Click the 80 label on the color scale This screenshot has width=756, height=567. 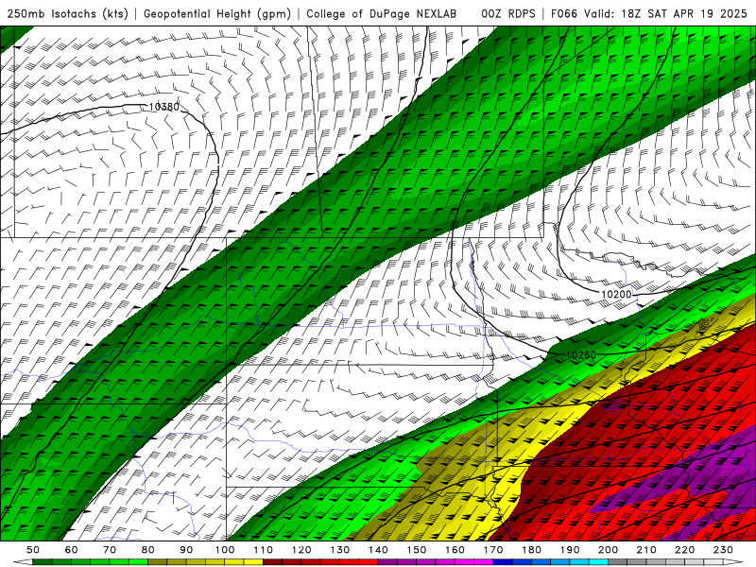(x=148, y=550)
